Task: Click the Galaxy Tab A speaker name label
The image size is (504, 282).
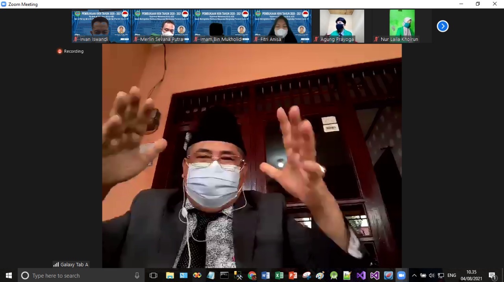Action: (x=71, y=265)
